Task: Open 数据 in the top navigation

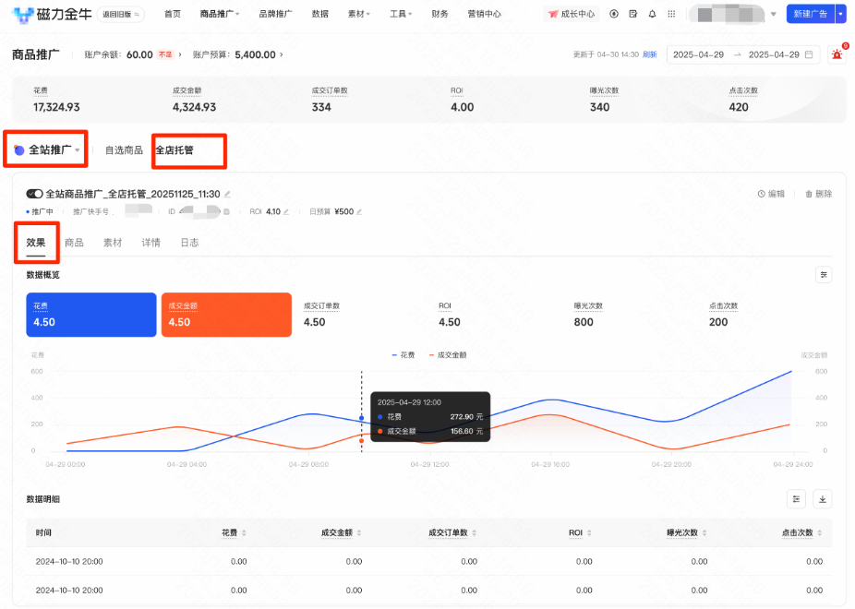Action: (x=320, y=14)
